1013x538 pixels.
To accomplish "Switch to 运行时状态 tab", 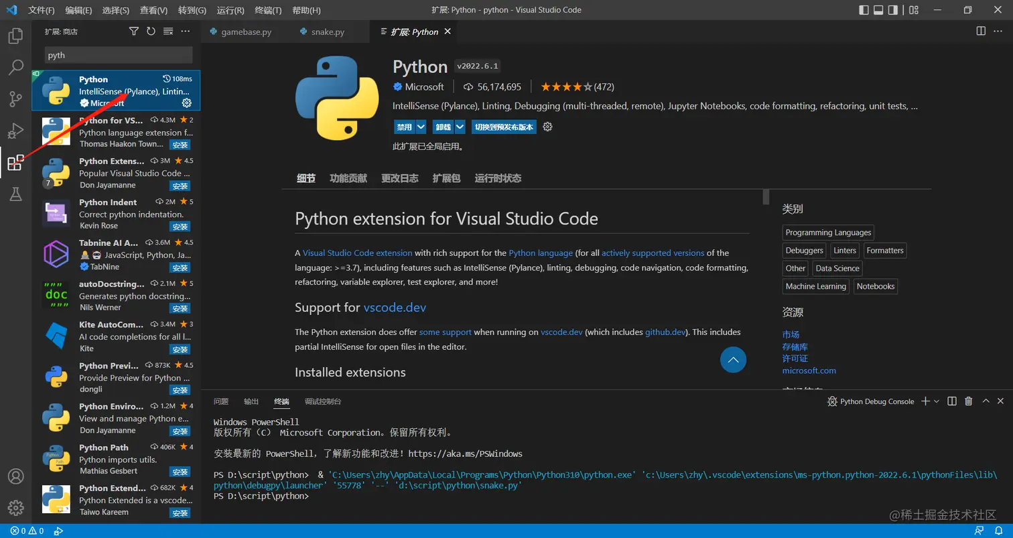I will click(498, 178).
